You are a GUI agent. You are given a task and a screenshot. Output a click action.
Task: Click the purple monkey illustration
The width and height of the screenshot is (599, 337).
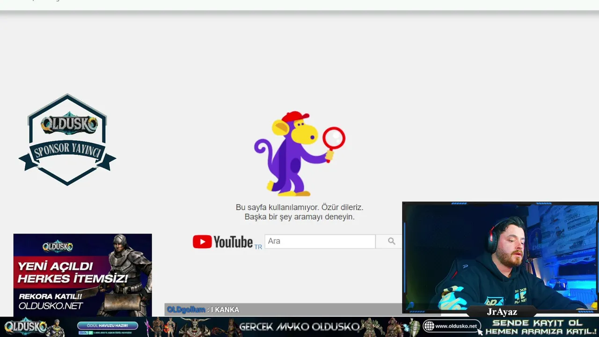pos(299,154)
